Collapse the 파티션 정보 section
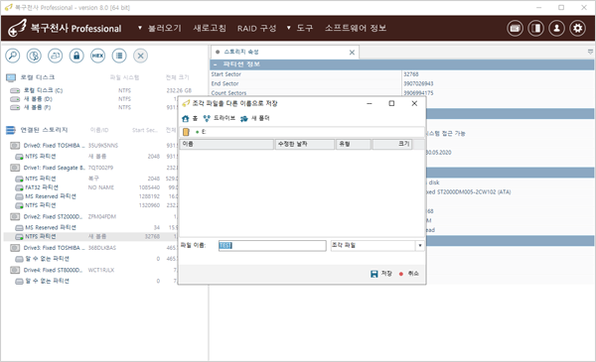Image resolution: width=596 pixels, height=362 pixels. pos(216,64)
